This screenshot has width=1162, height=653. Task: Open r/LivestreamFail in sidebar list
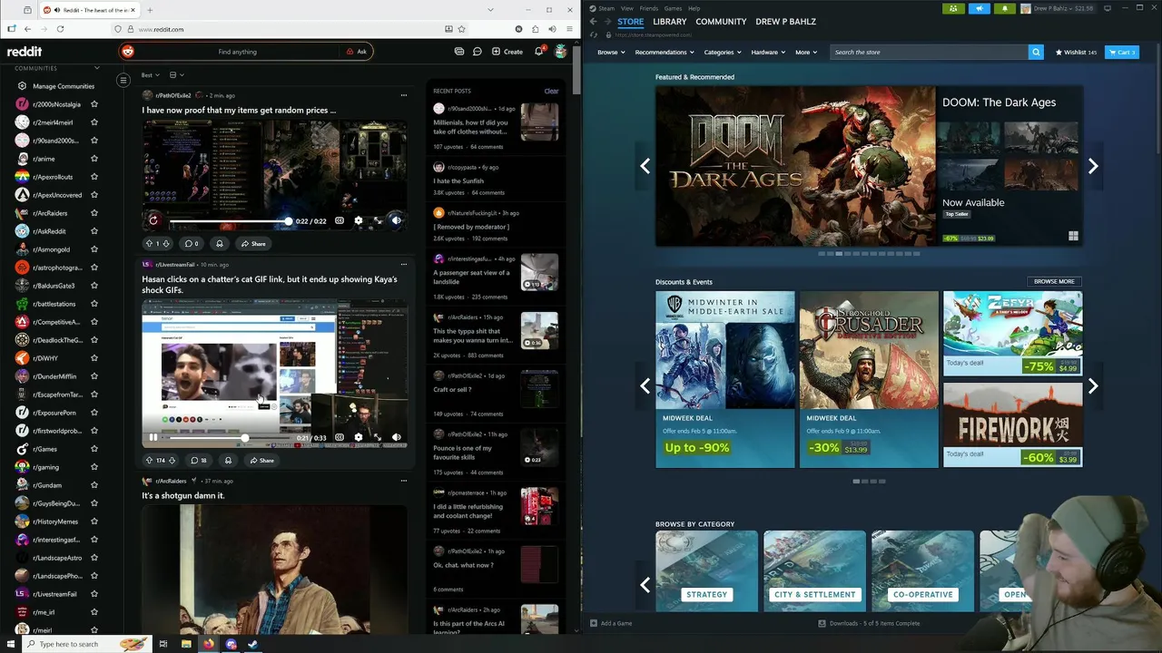tap(54, 594)
